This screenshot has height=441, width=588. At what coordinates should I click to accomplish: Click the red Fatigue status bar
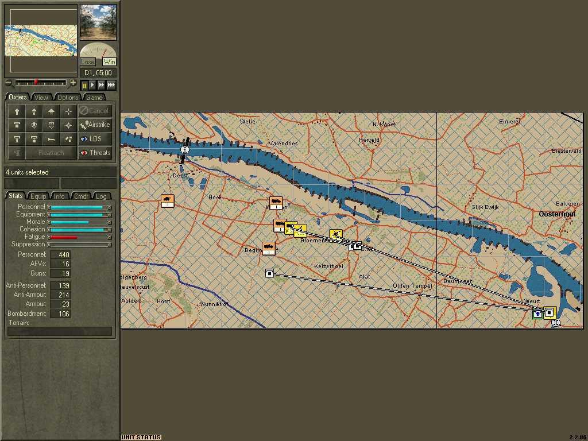point(80,237)
